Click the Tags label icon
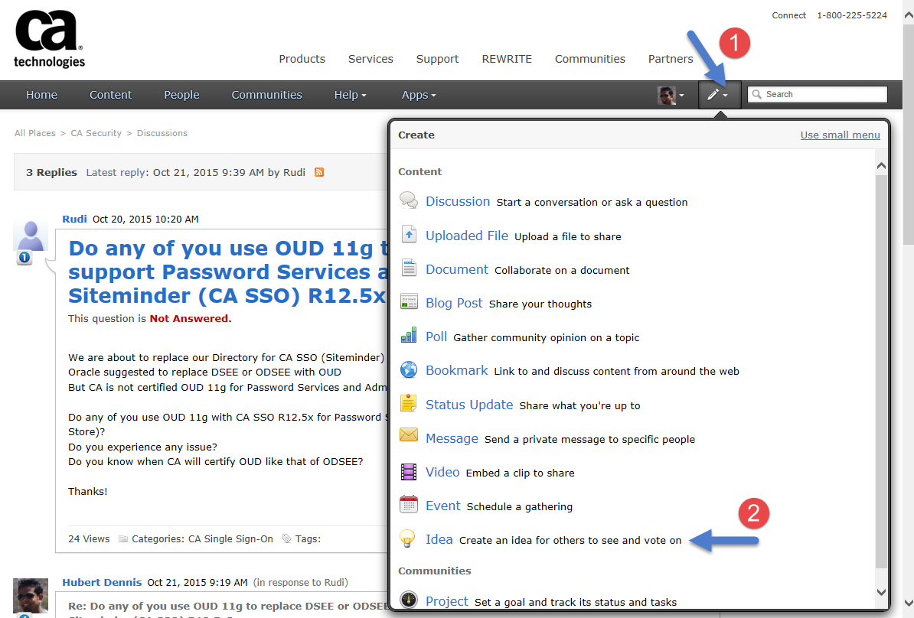The image size is (914, 618). pos(287,538)
